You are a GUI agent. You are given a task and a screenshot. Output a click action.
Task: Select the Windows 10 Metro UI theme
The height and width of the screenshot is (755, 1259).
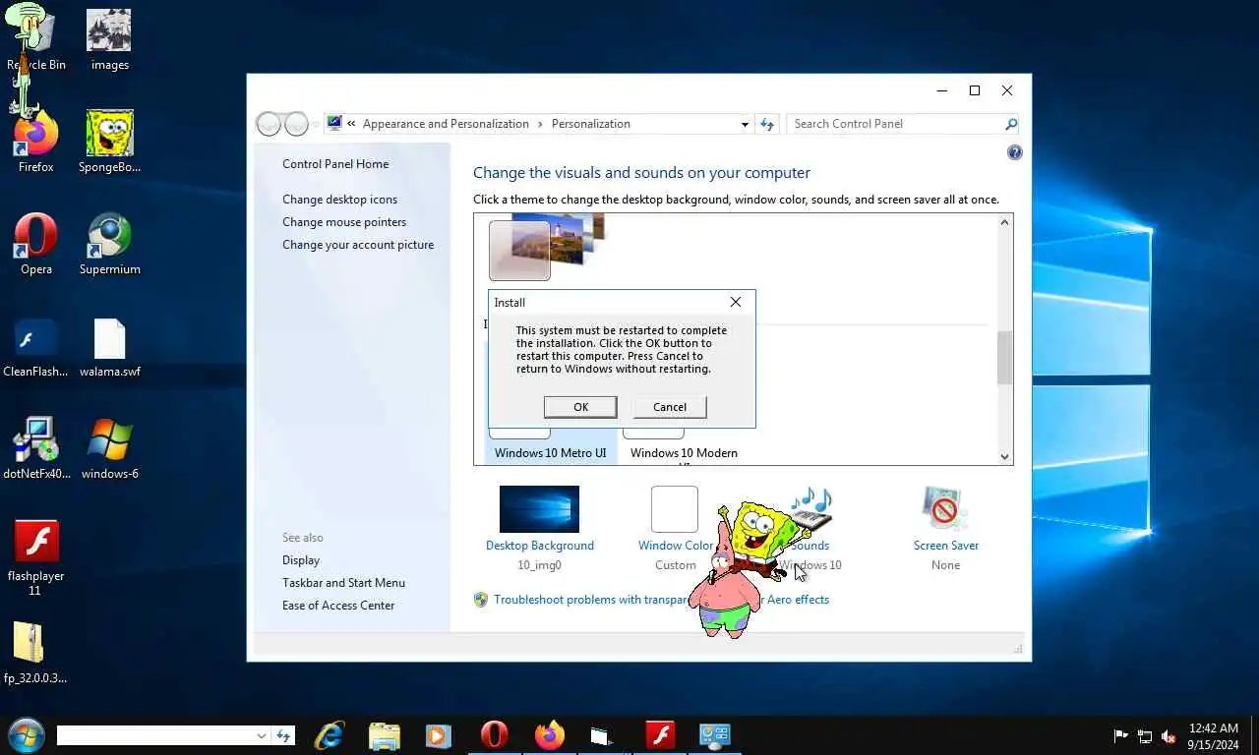[550, 453]
